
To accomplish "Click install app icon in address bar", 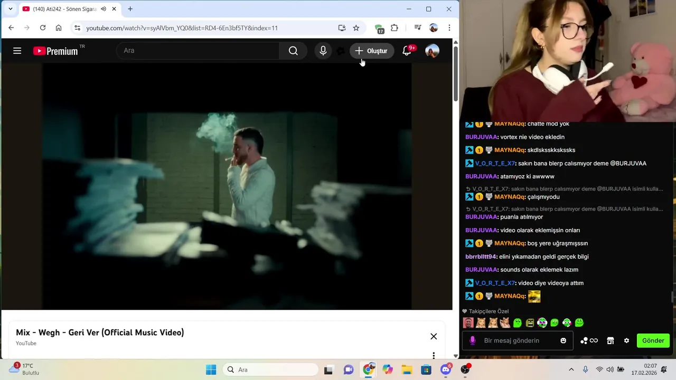I will (342, 28).
